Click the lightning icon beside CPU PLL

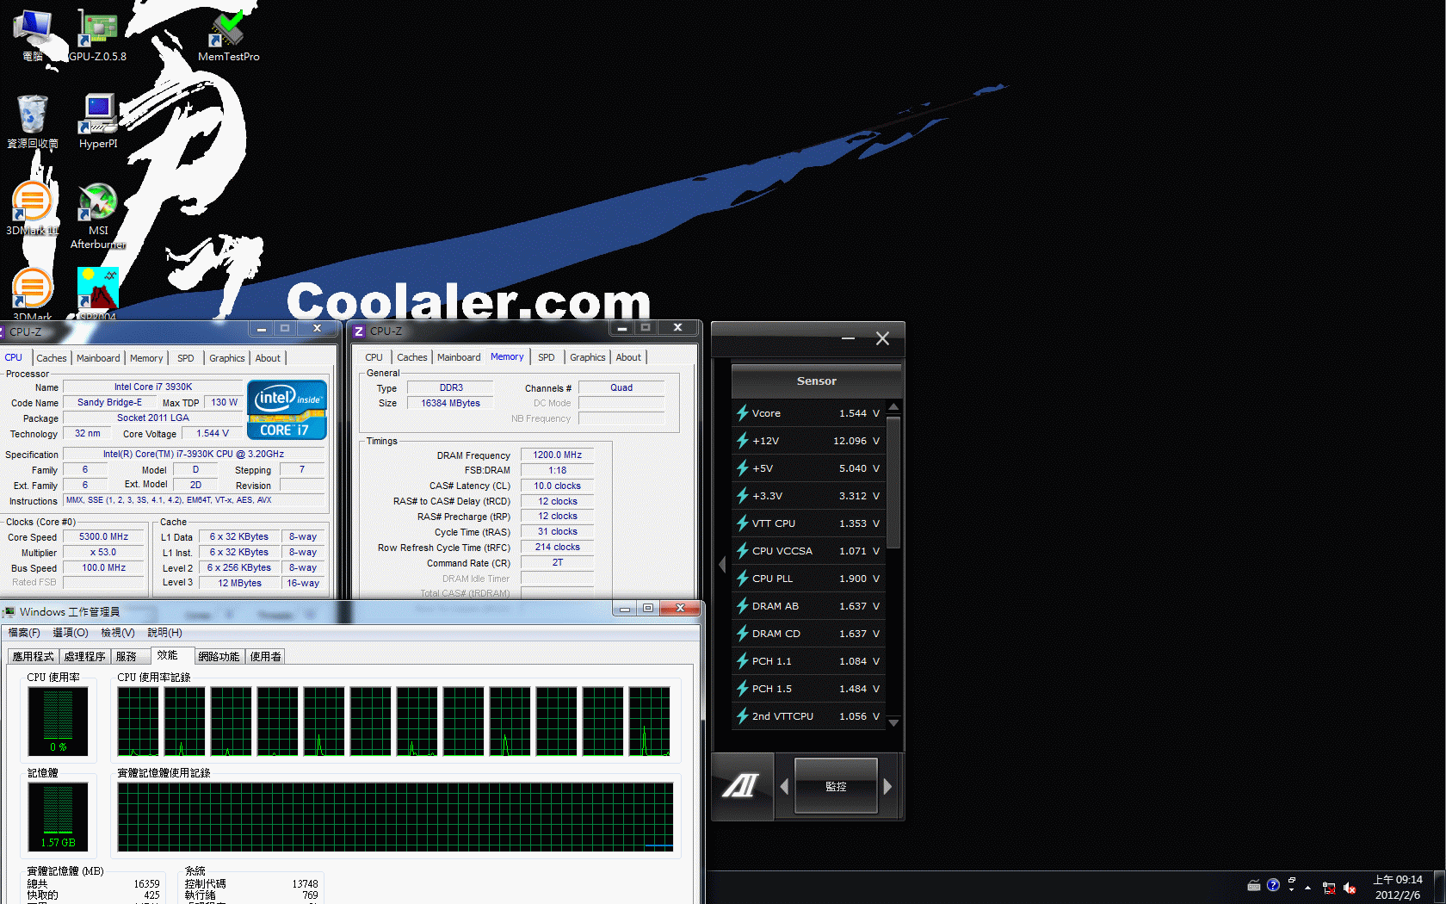[743, 579]
